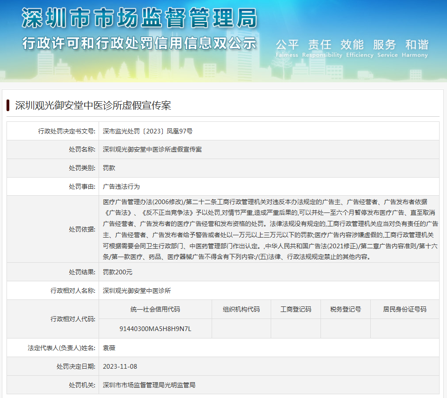The image size is (447, 398).
Task: Click the 税务登记号 column header
Action: 346,309
